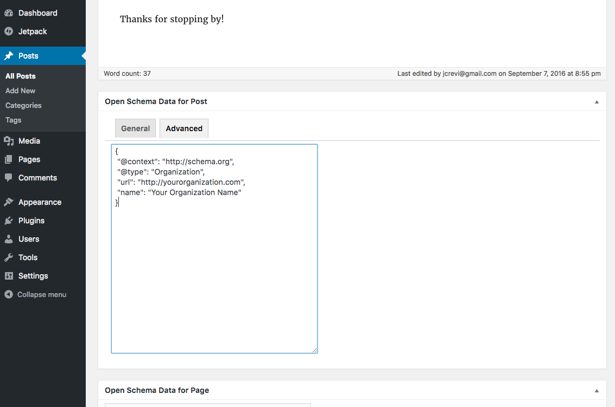The image size is (615, 407).
Task: Switch to the Advanced tab
Action: (x=184, y=128)
